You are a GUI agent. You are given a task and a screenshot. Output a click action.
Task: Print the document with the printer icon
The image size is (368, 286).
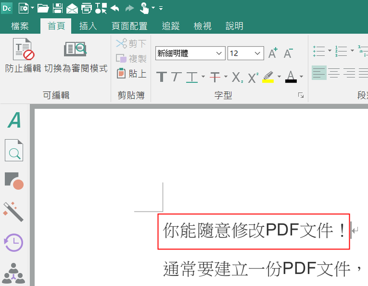coord(86,9)
